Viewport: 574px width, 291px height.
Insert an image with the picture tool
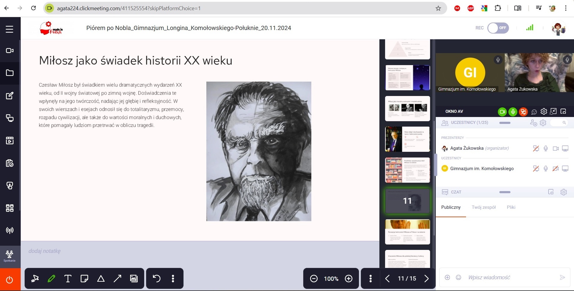click(134, 279)
